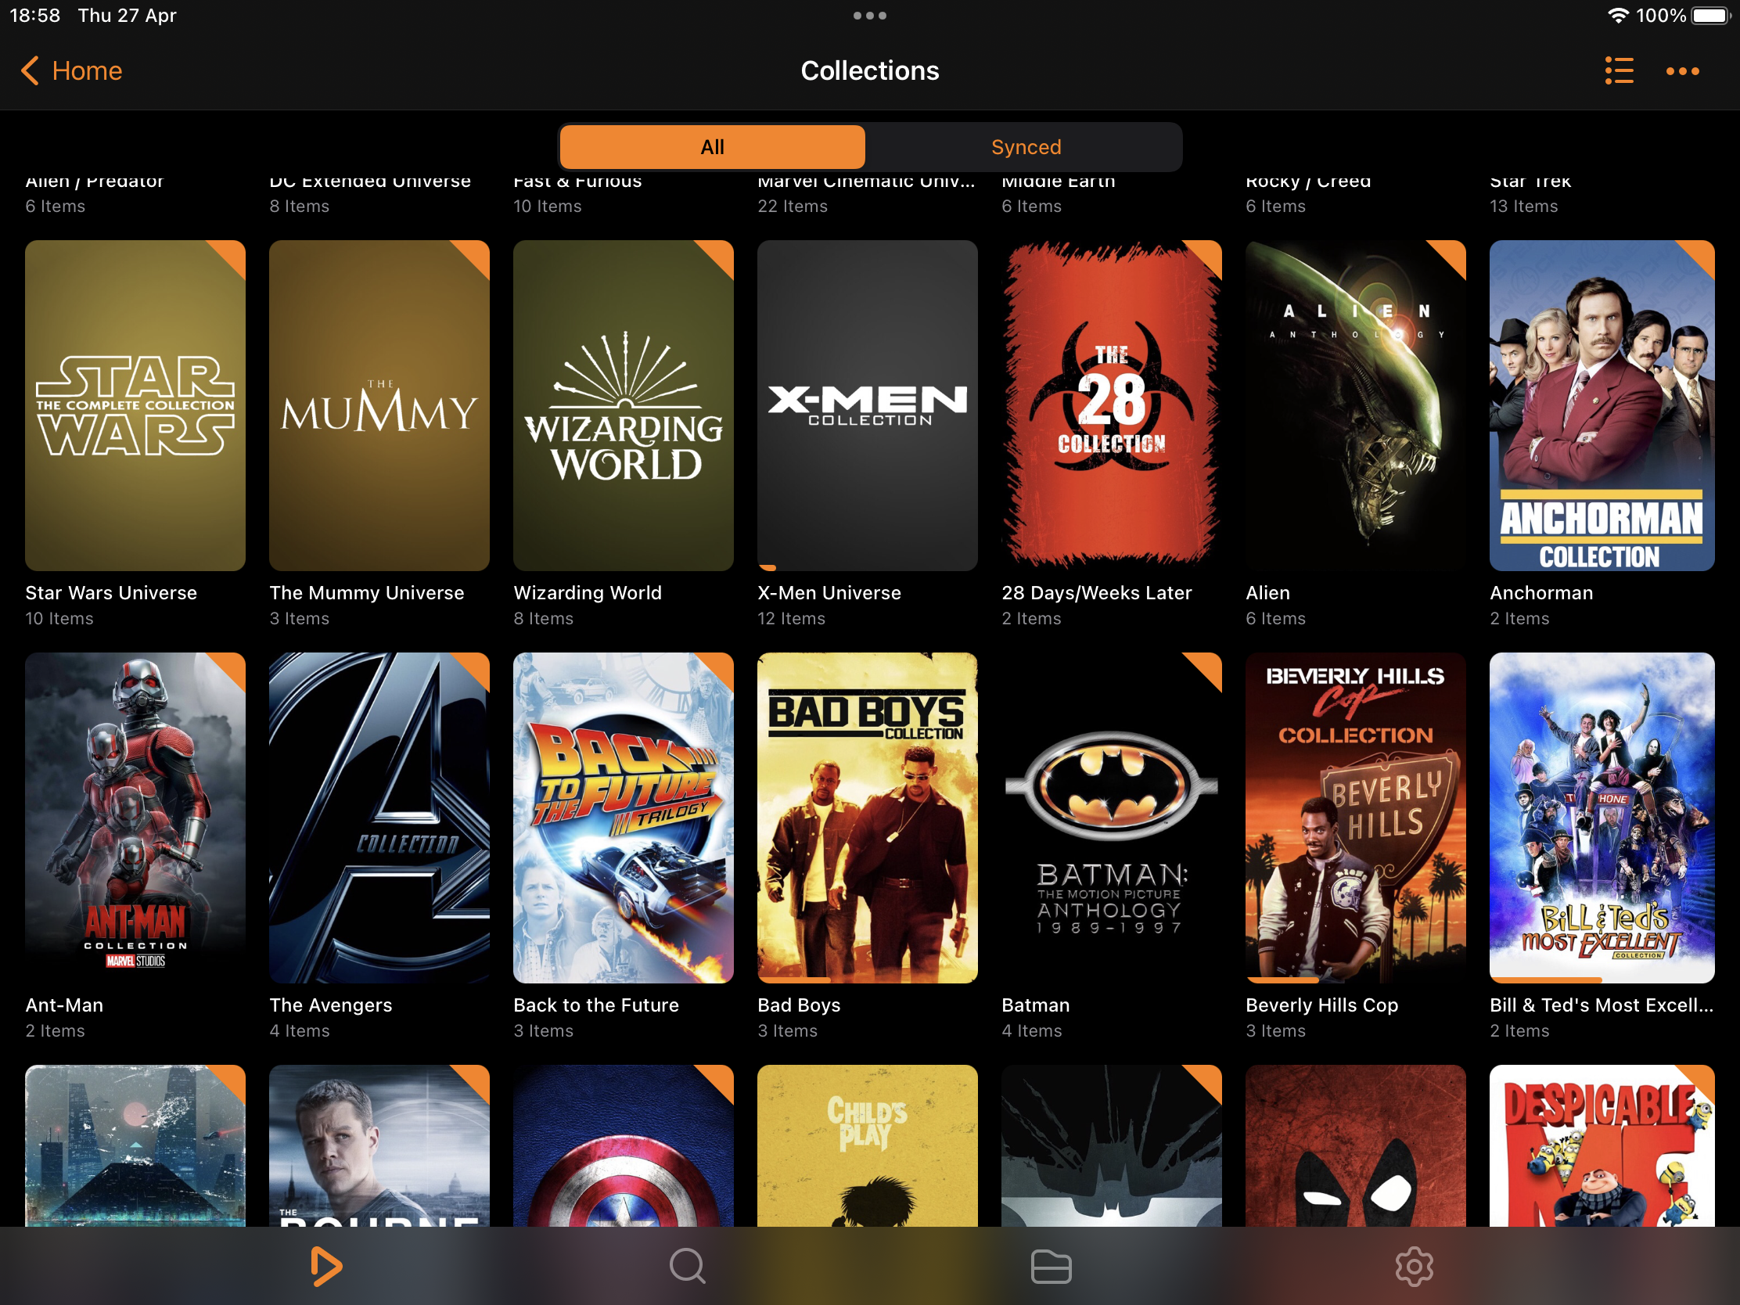The image size is (1740, 1305).
Task: Tap the Wizarding World title label
Action: coord(588,593)
